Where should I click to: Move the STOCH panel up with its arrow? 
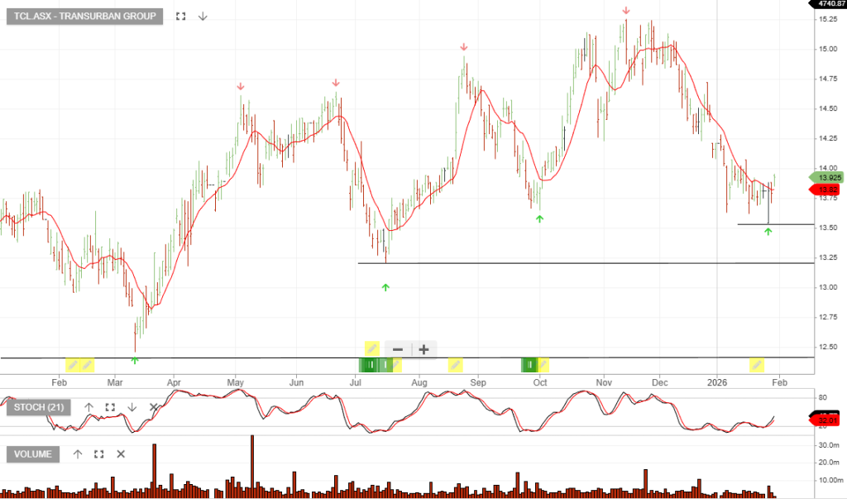click(x=89, y=407)
